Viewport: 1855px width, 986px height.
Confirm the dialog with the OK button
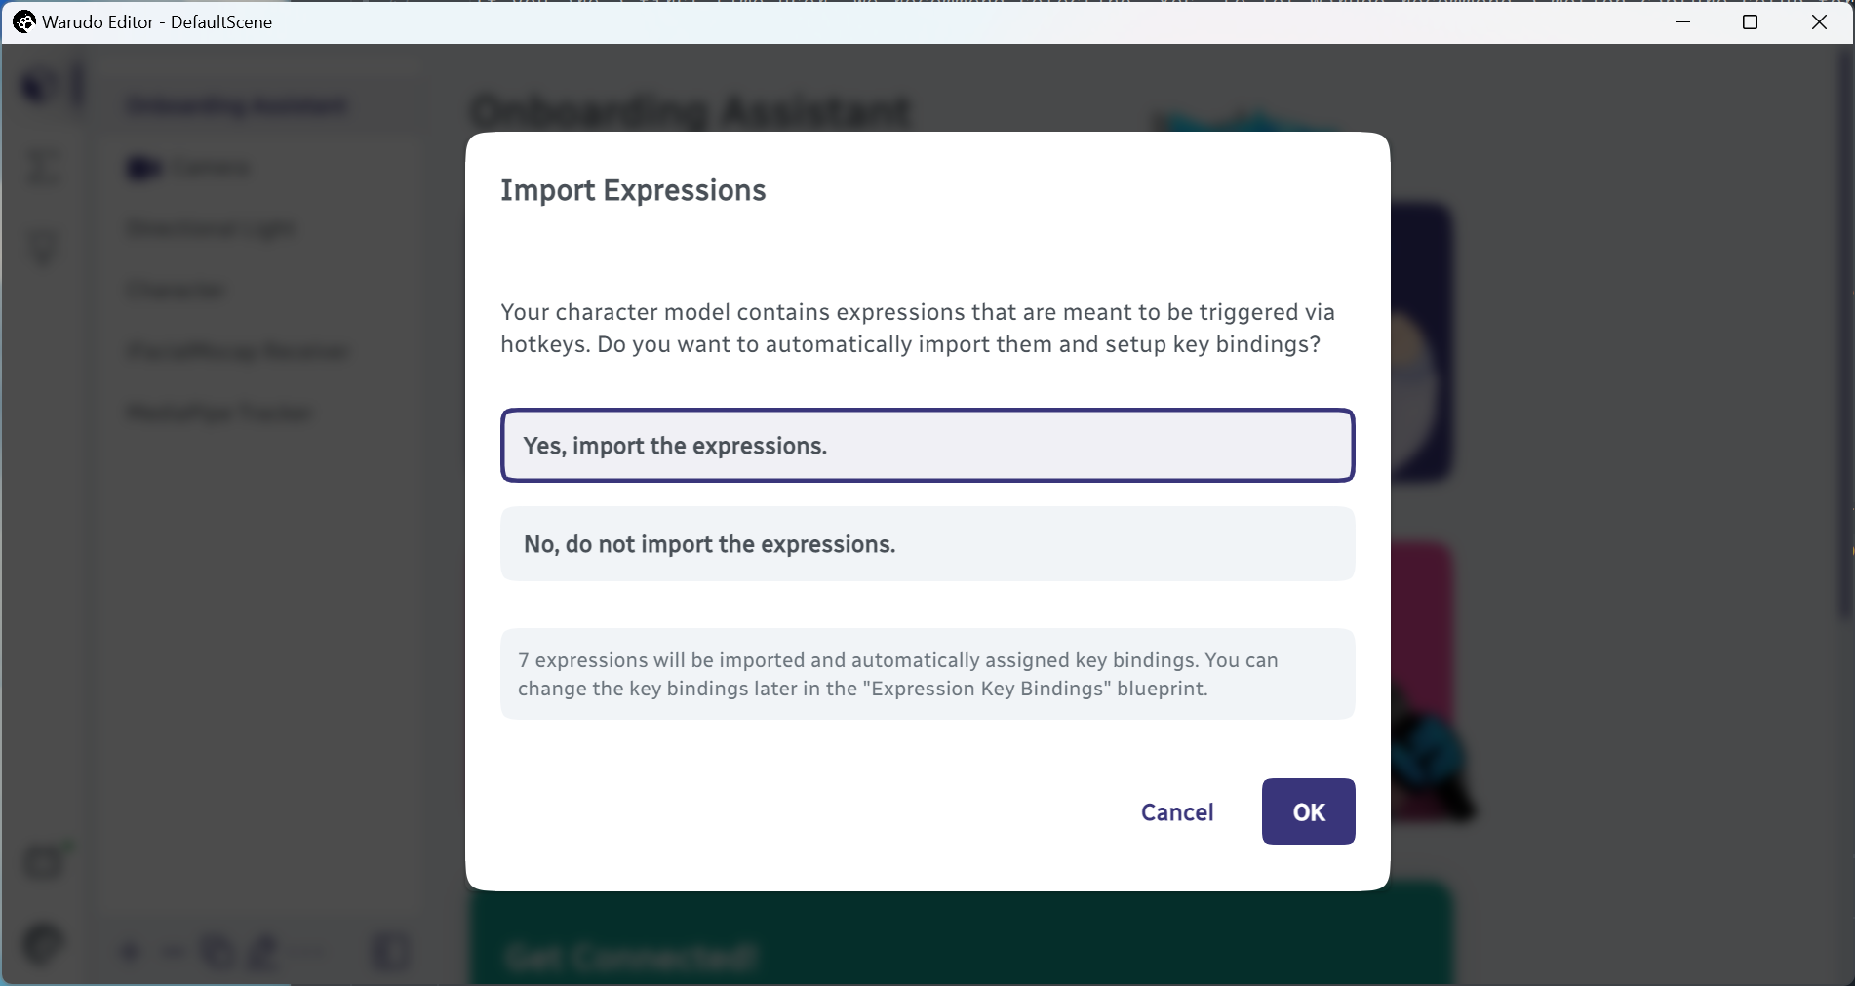tap(1308, 811)
